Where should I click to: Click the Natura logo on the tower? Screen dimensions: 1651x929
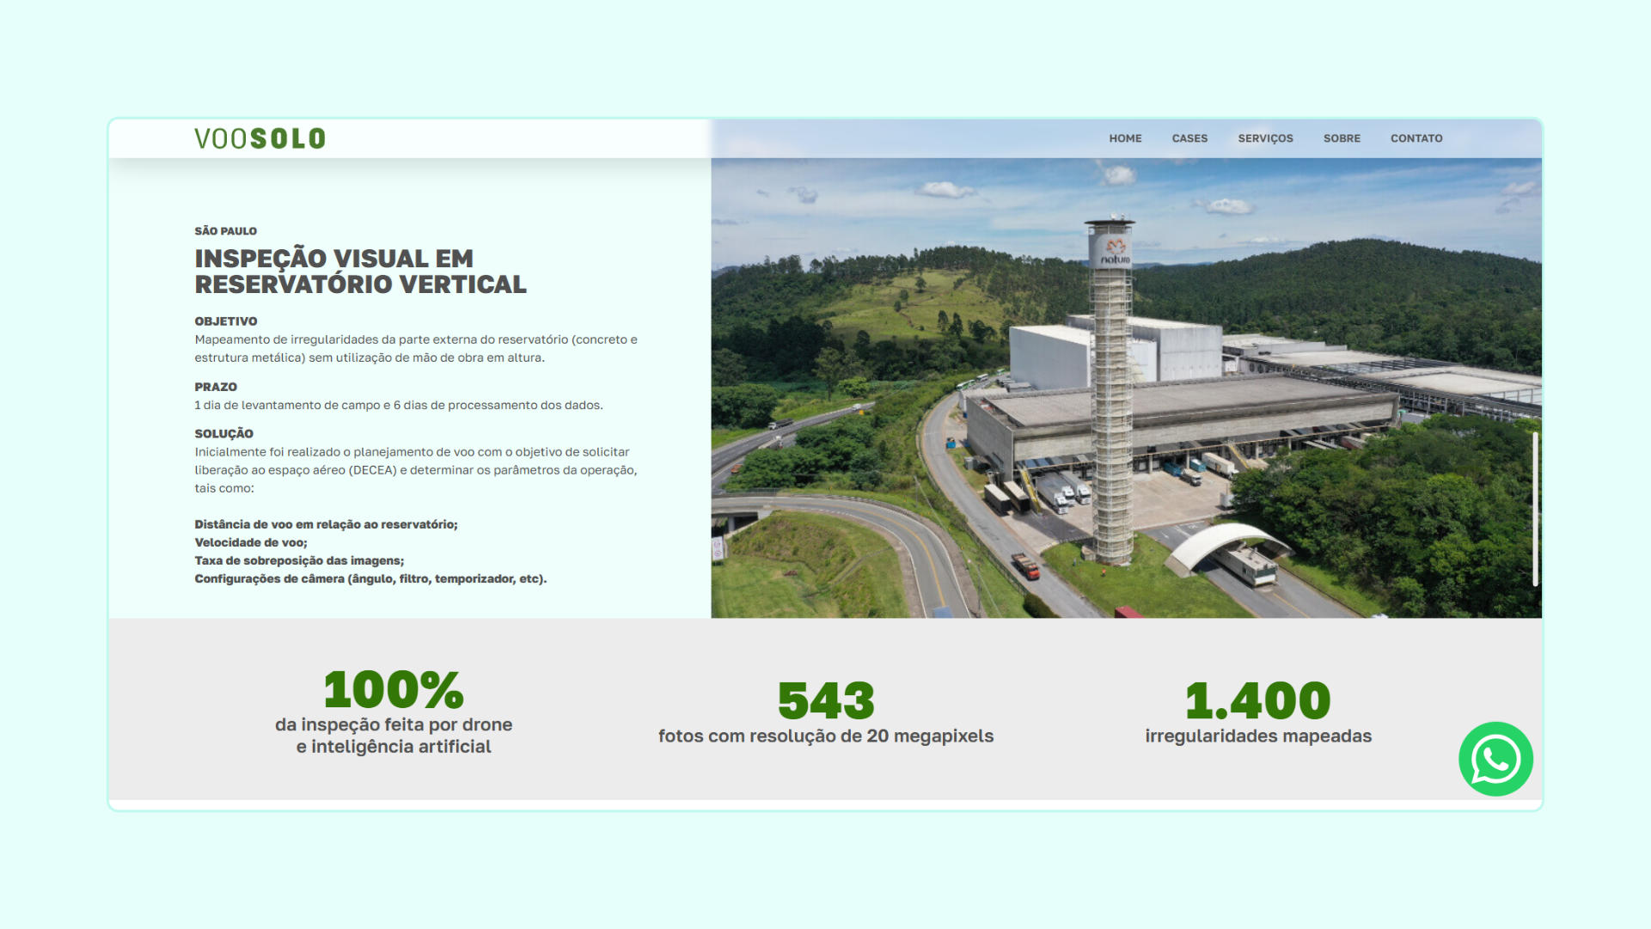pos(1115,253)
